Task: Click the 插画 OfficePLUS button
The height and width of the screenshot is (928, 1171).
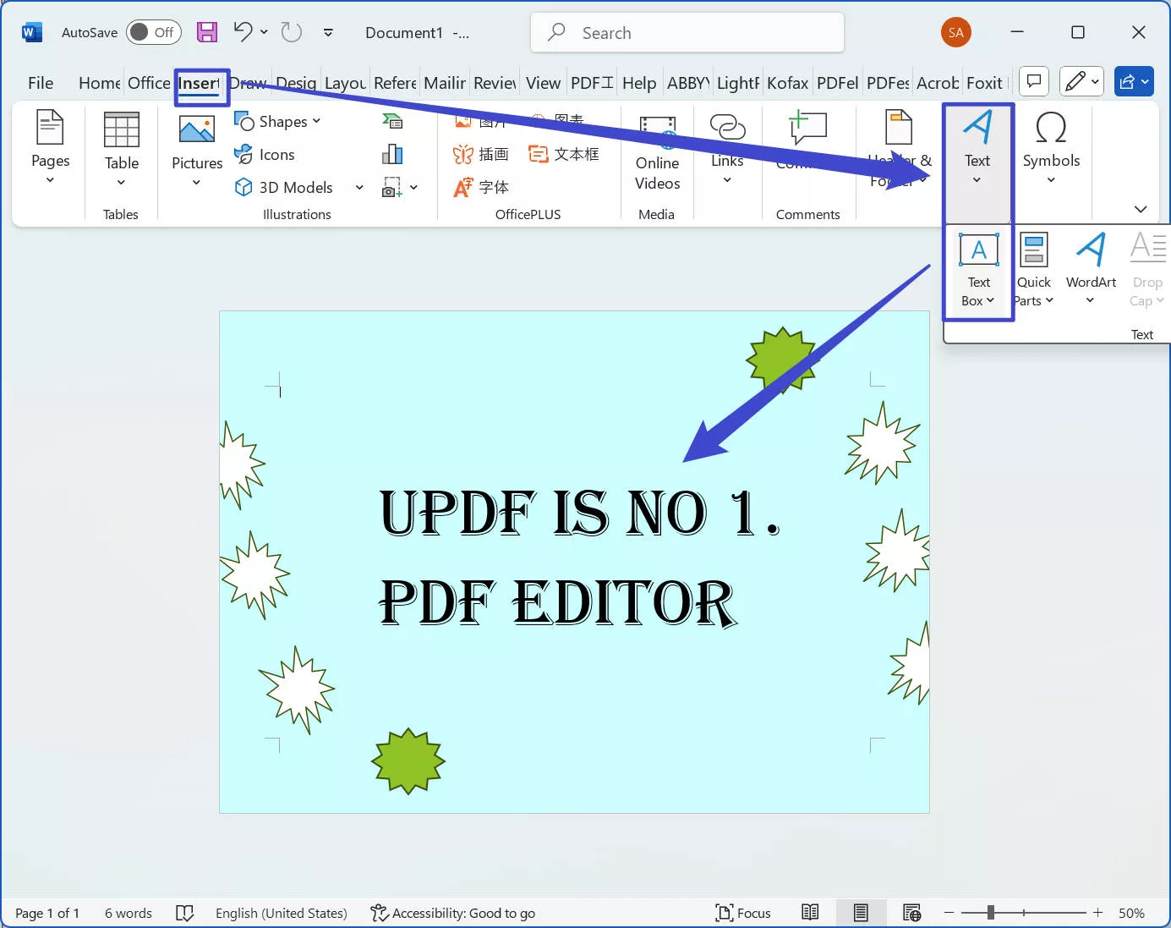Action: click(481, 154)
